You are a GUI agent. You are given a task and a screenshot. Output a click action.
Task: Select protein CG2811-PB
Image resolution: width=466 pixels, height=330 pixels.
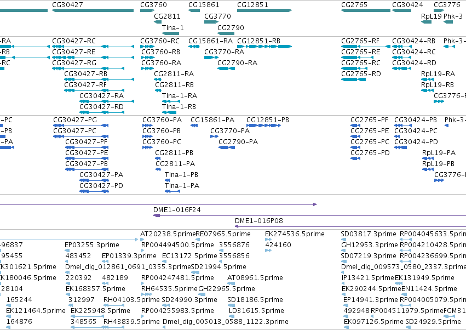[174, 152]
